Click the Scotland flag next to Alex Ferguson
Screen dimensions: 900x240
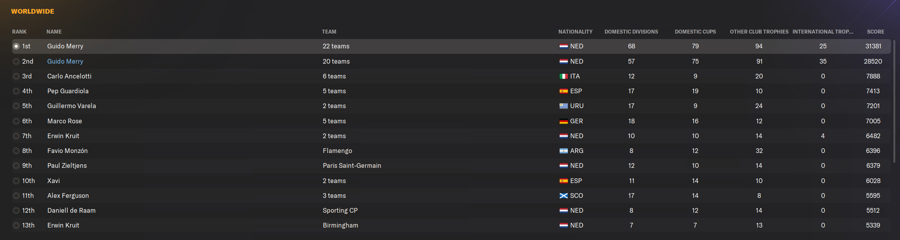563,196
